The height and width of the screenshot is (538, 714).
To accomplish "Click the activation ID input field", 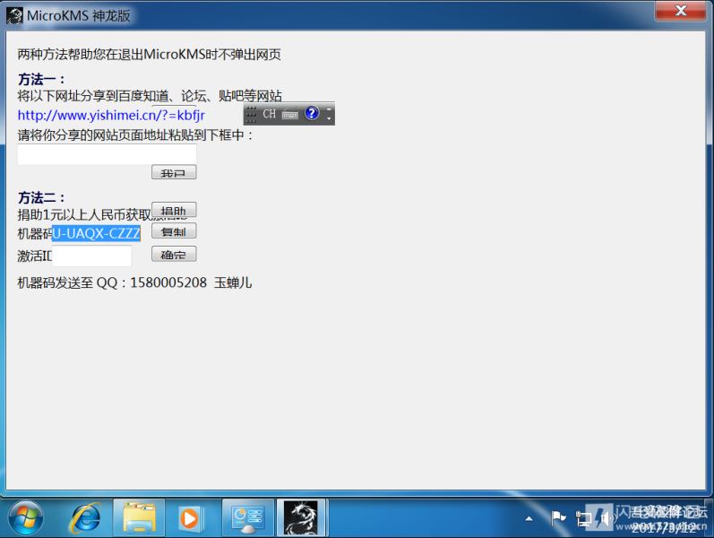I will 92,256.
